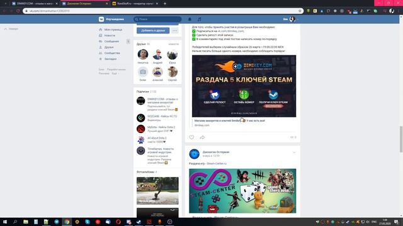
Task: Open the friend with camera placeholder avatar
Action: point(143,72)
